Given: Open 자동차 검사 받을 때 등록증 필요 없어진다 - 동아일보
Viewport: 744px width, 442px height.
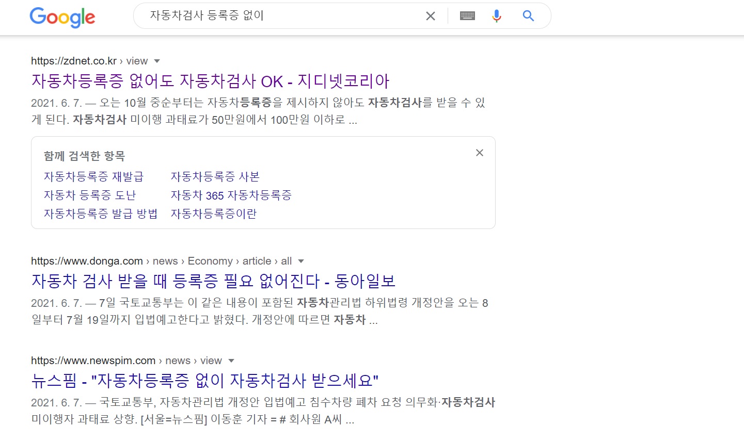Looking at the screenshot, I should [x=213, y=281].
